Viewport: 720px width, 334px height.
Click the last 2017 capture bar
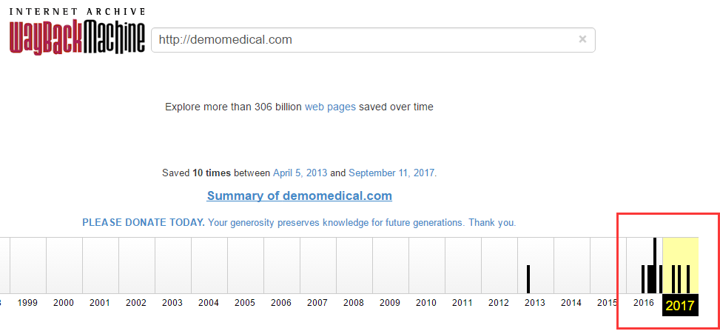tap(688, 279)
